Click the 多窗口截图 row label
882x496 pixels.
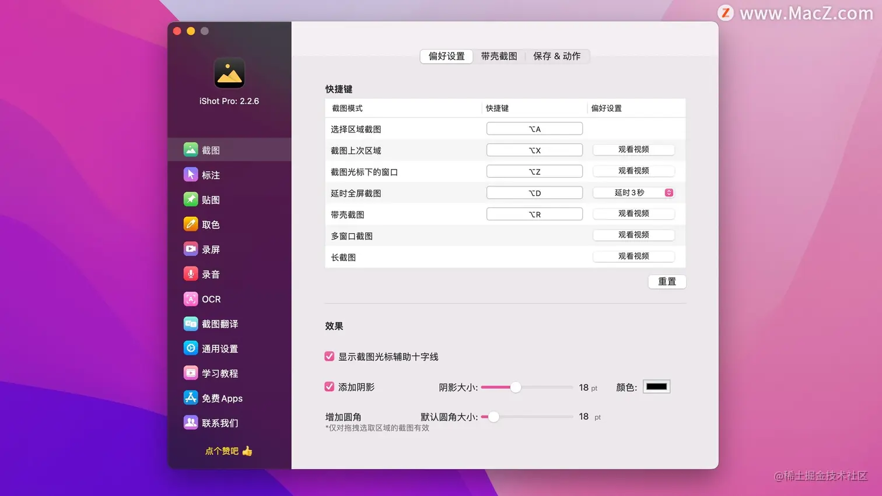[x=352, y=236]
